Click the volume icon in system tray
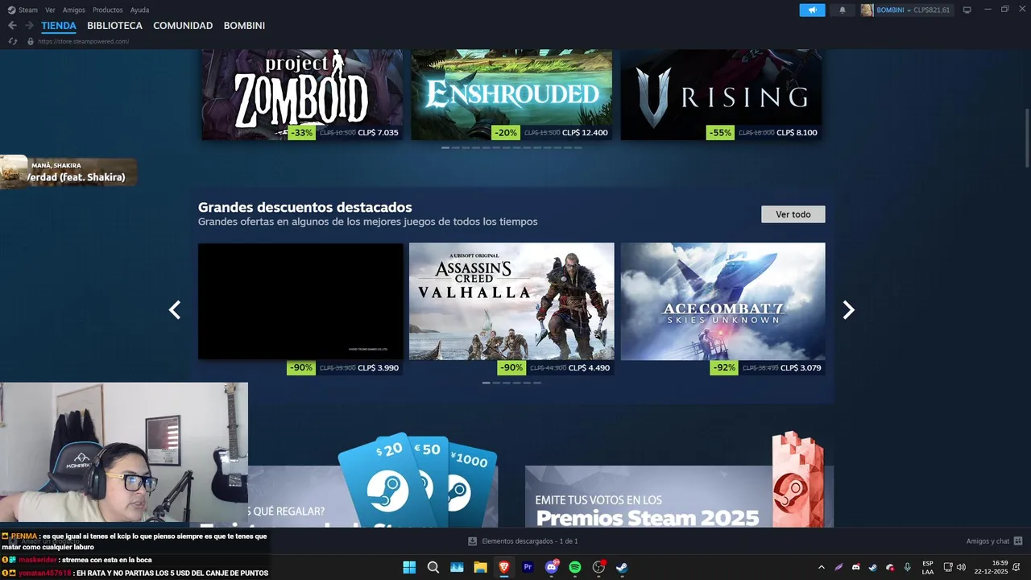 [961, 567]
